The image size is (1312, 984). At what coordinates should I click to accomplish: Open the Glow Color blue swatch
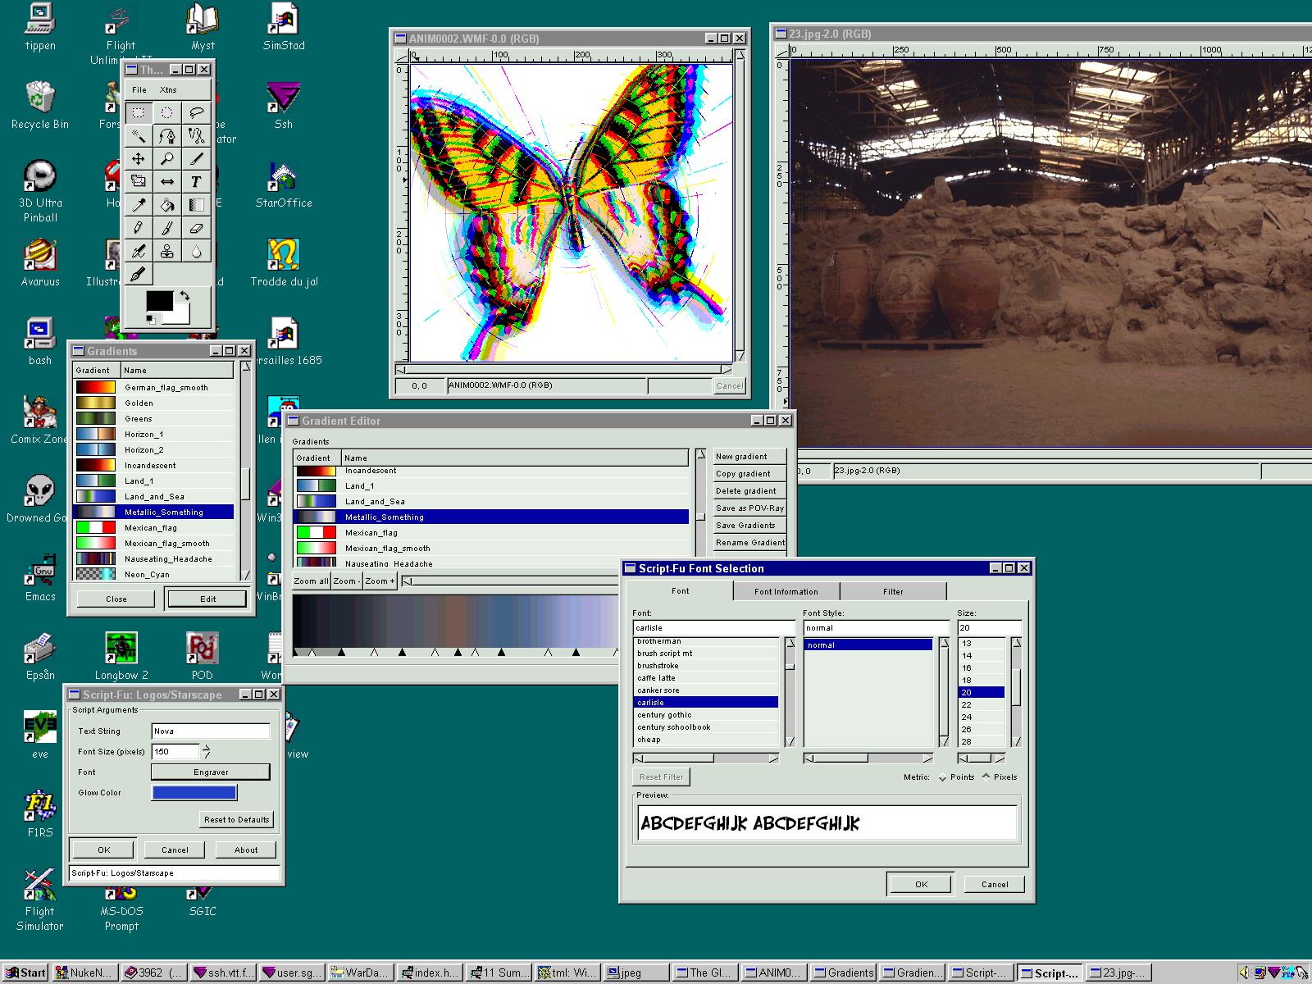click(194, 792)
